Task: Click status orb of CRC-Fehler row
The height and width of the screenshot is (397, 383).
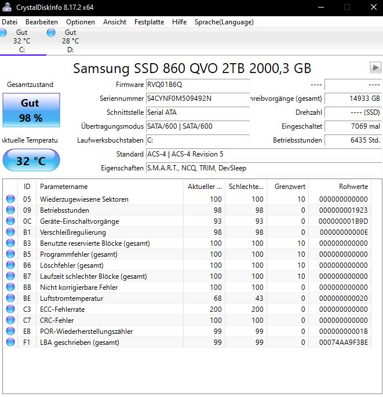Action: click(x=10, y=320)
